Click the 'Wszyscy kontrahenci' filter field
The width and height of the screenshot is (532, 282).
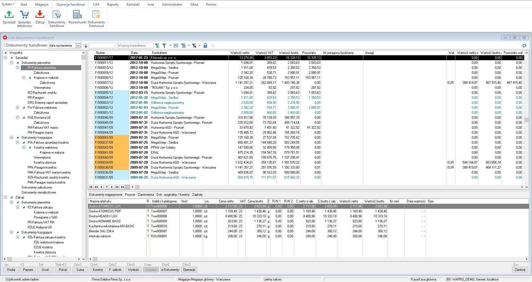tap(135, 45)
